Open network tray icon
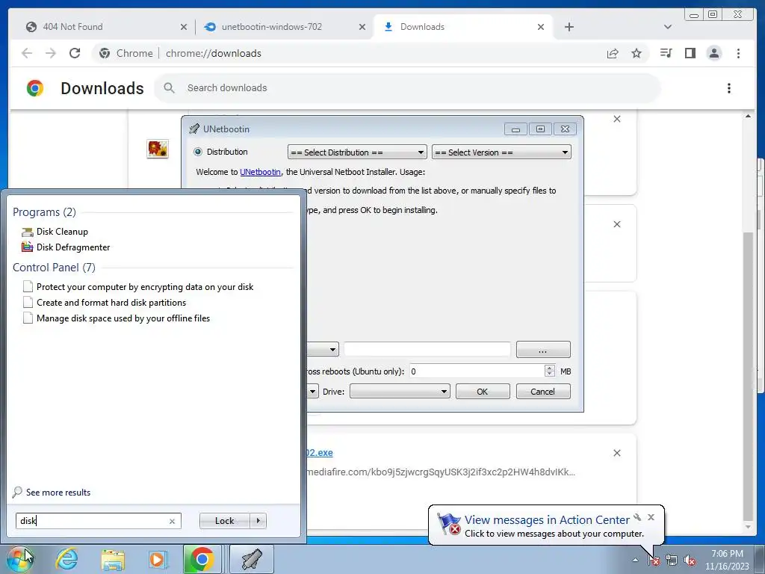Image resolution: width=765 pixels, height=574 pixels. 672,561
